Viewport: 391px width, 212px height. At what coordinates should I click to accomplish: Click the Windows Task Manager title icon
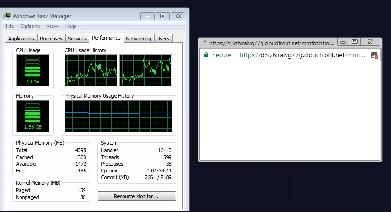(7, 16)
